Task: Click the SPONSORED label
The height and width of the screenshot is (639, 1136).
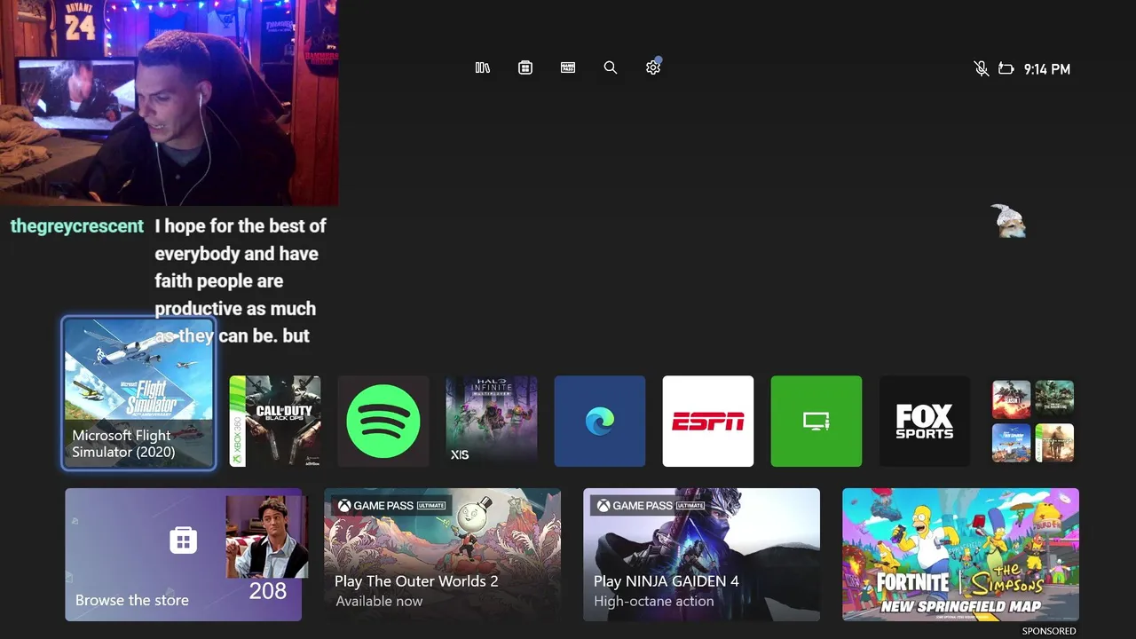Action: [x=1049, y=631]
